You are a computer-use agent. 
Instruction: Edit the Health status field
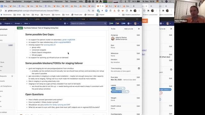[x=138, y=106]
